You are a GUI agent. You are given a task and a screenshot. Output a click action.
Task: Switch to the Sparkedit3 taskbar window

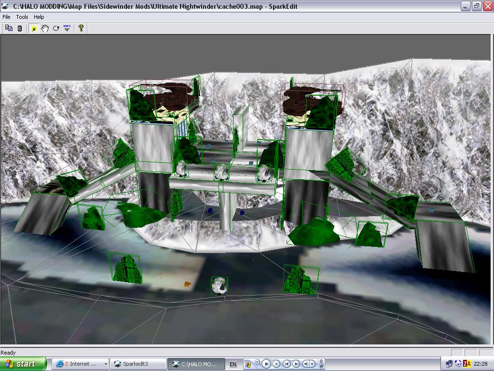click(x=138, y=364)
